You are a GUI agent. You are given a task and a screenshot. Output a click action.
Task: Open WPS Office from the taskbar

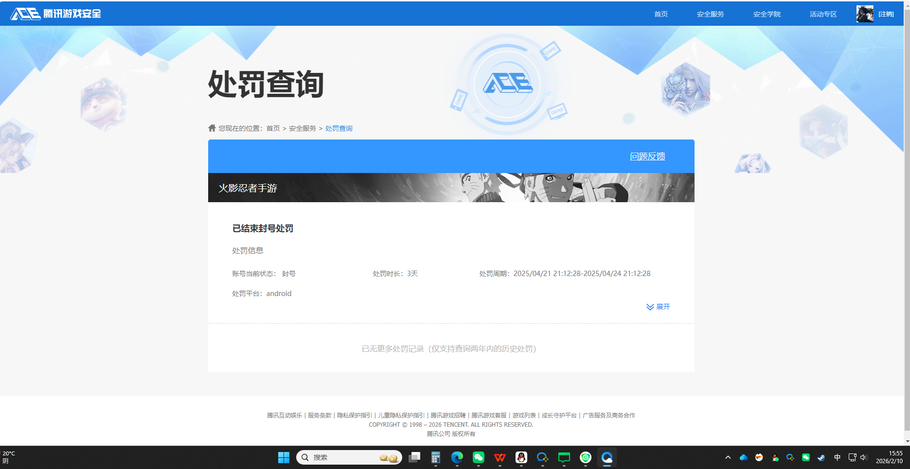click(x=500, y=457)
